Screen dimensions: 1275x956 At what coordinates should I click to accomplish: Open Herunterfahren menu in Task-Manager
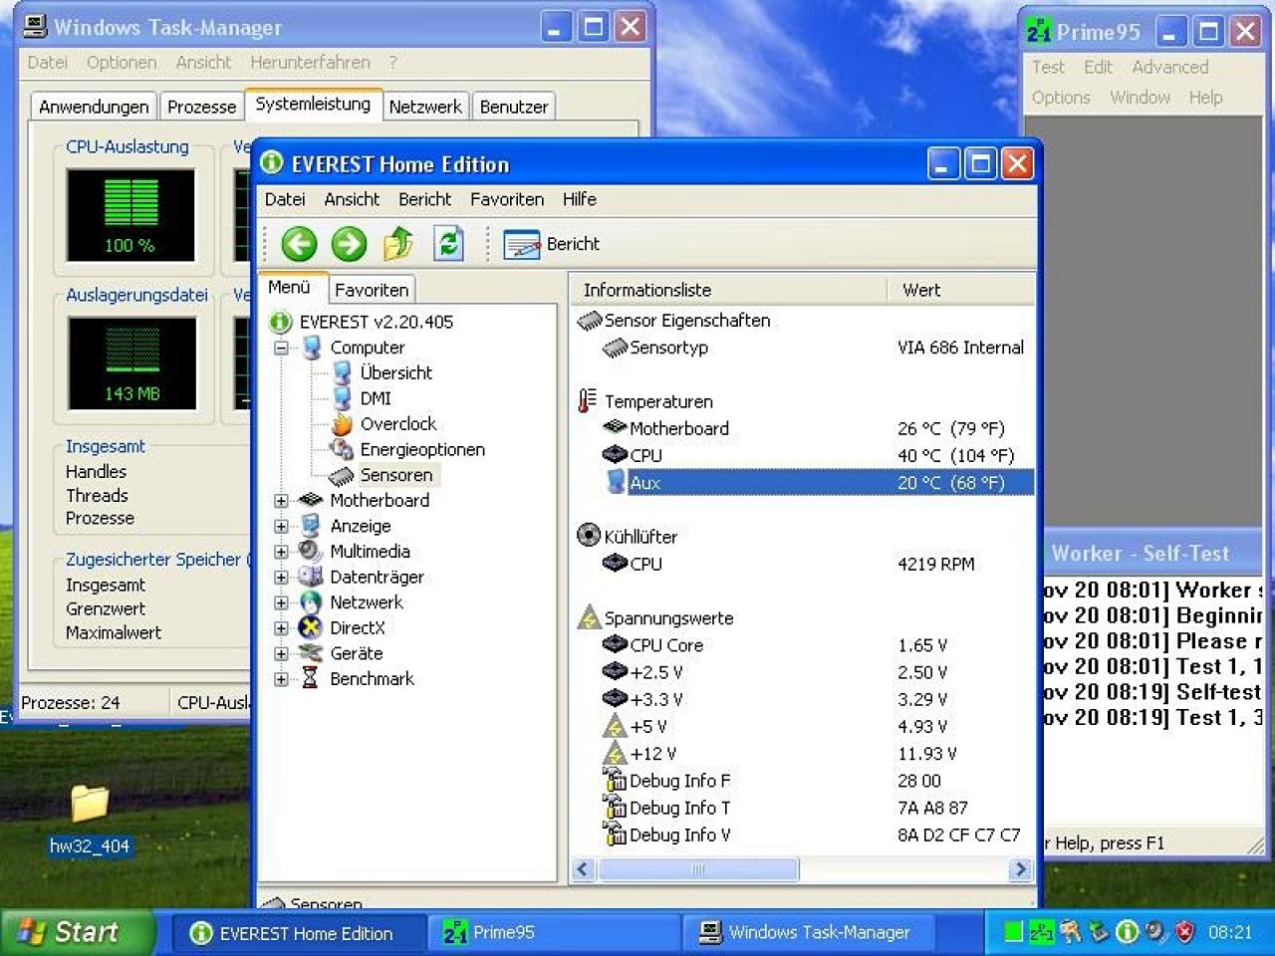pos(310,62)
